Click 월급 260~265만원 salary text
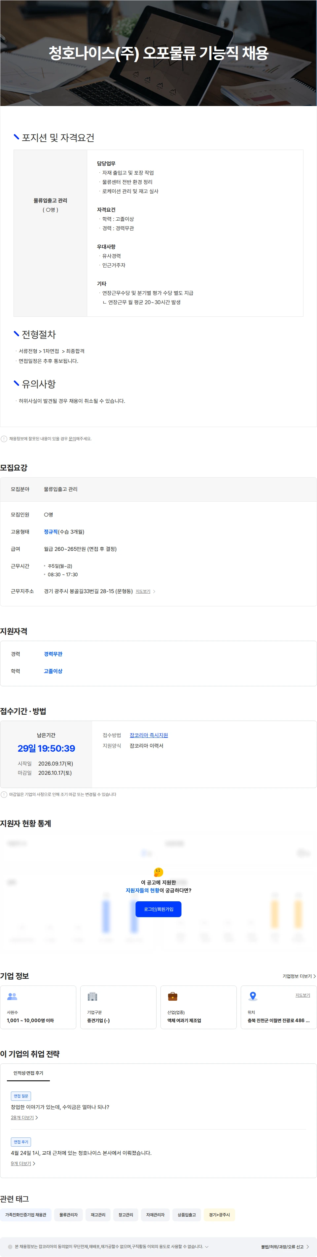 pos(81,549)
